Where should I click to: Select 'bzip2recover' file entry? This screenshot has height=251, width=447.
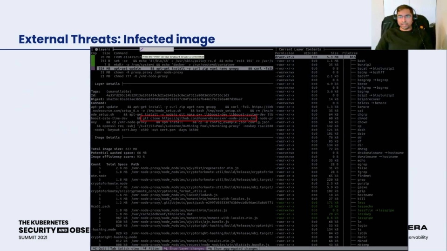coord(369,99)
